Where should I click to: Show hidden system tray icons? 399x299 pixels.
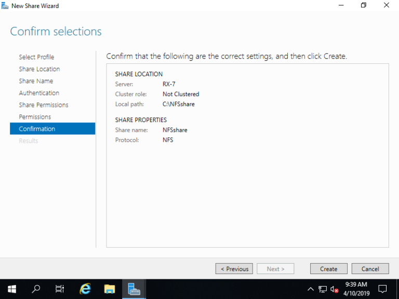tap(311, 289)
